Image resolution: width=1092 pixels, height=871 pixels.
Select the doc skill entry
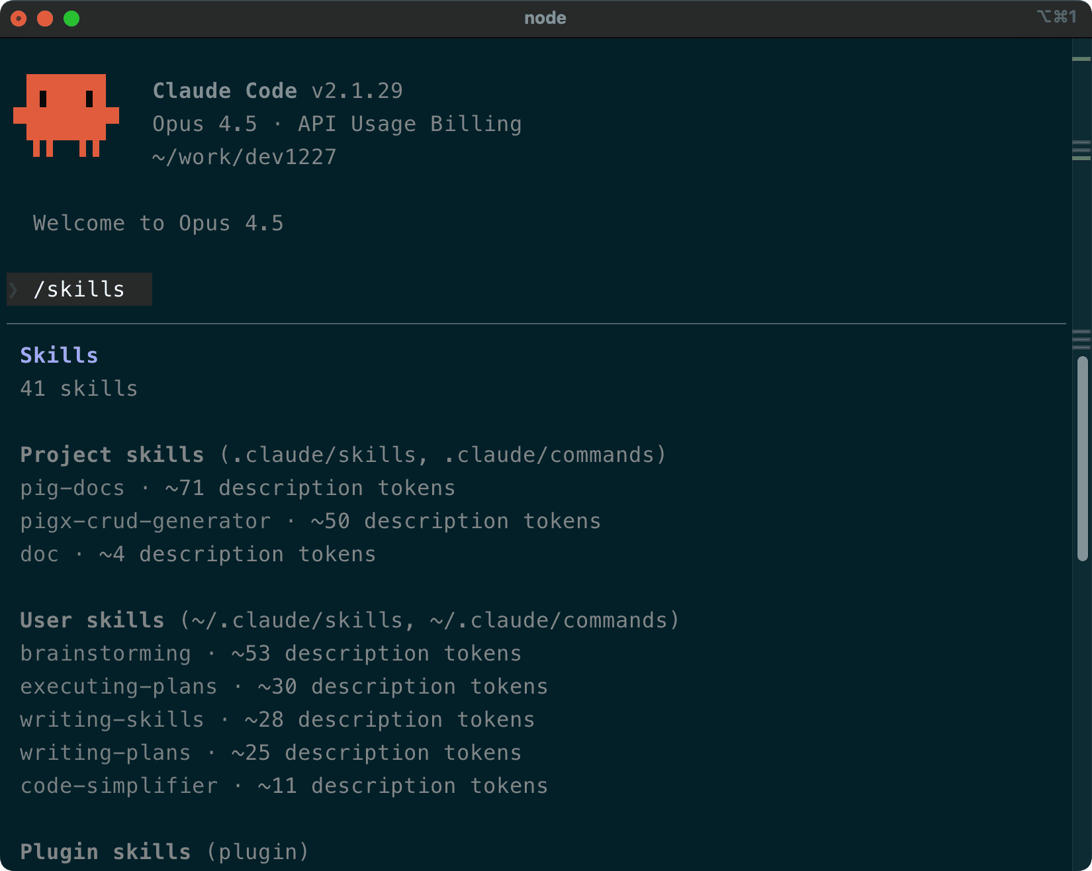pos(40,554)
